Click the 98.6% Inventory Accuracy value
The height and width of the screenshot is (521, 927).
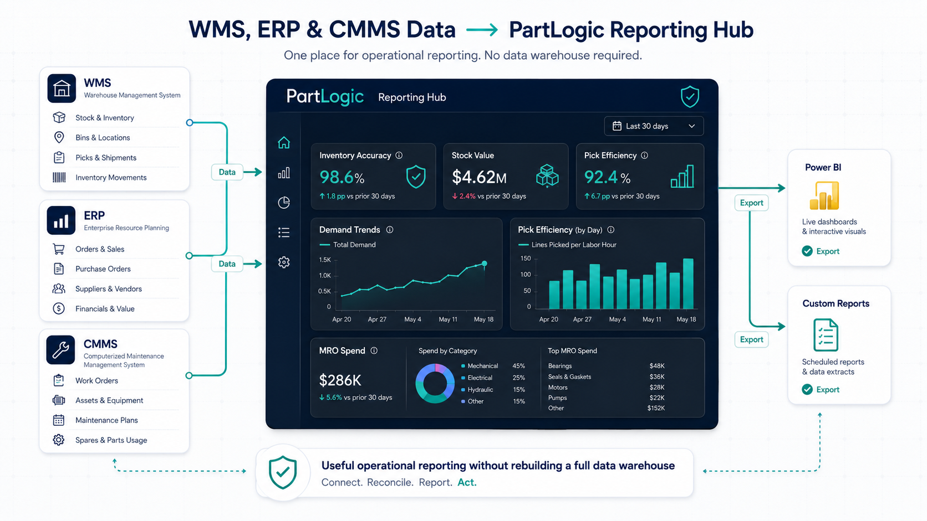pyautogui.click(x=342, y=177)
